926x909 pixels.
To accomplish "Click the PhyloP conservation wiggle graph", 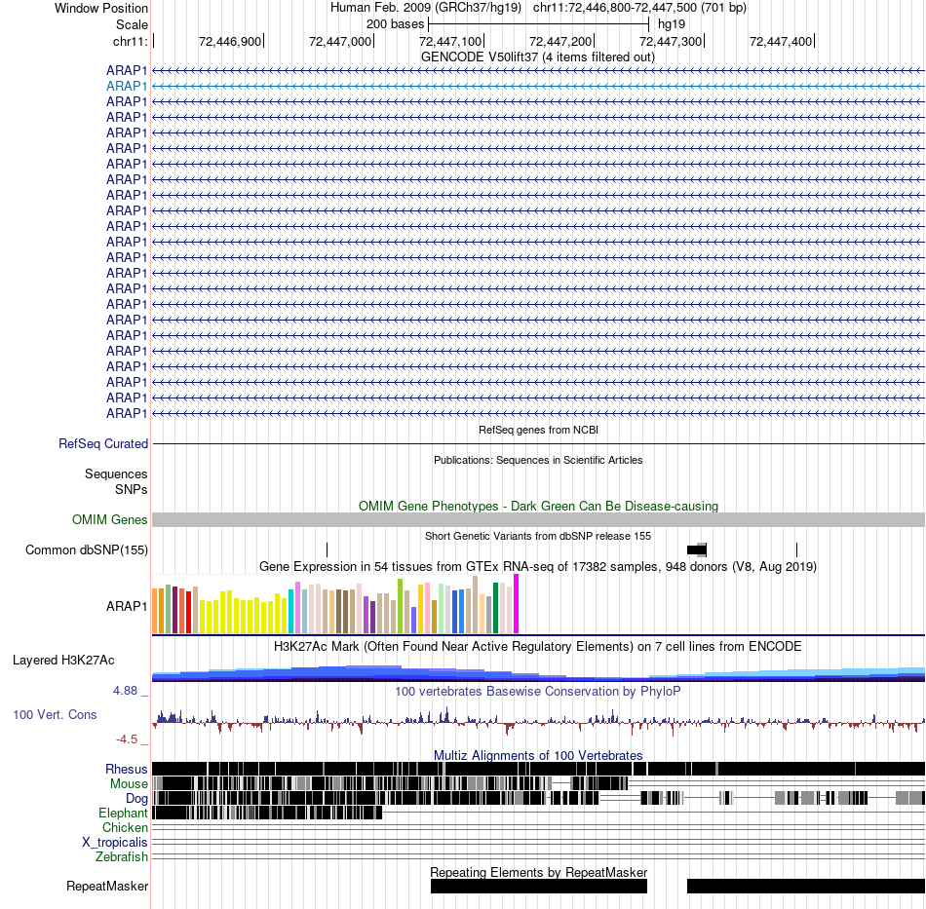I will click(538, 722).
